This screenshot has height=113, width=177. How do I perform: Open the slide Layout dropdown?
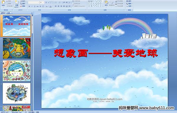23,1
